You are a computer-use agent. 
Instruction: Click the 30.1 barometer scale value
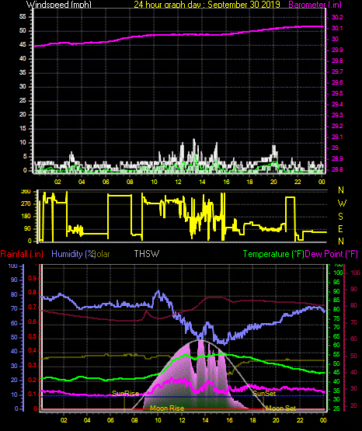(337, 28)
